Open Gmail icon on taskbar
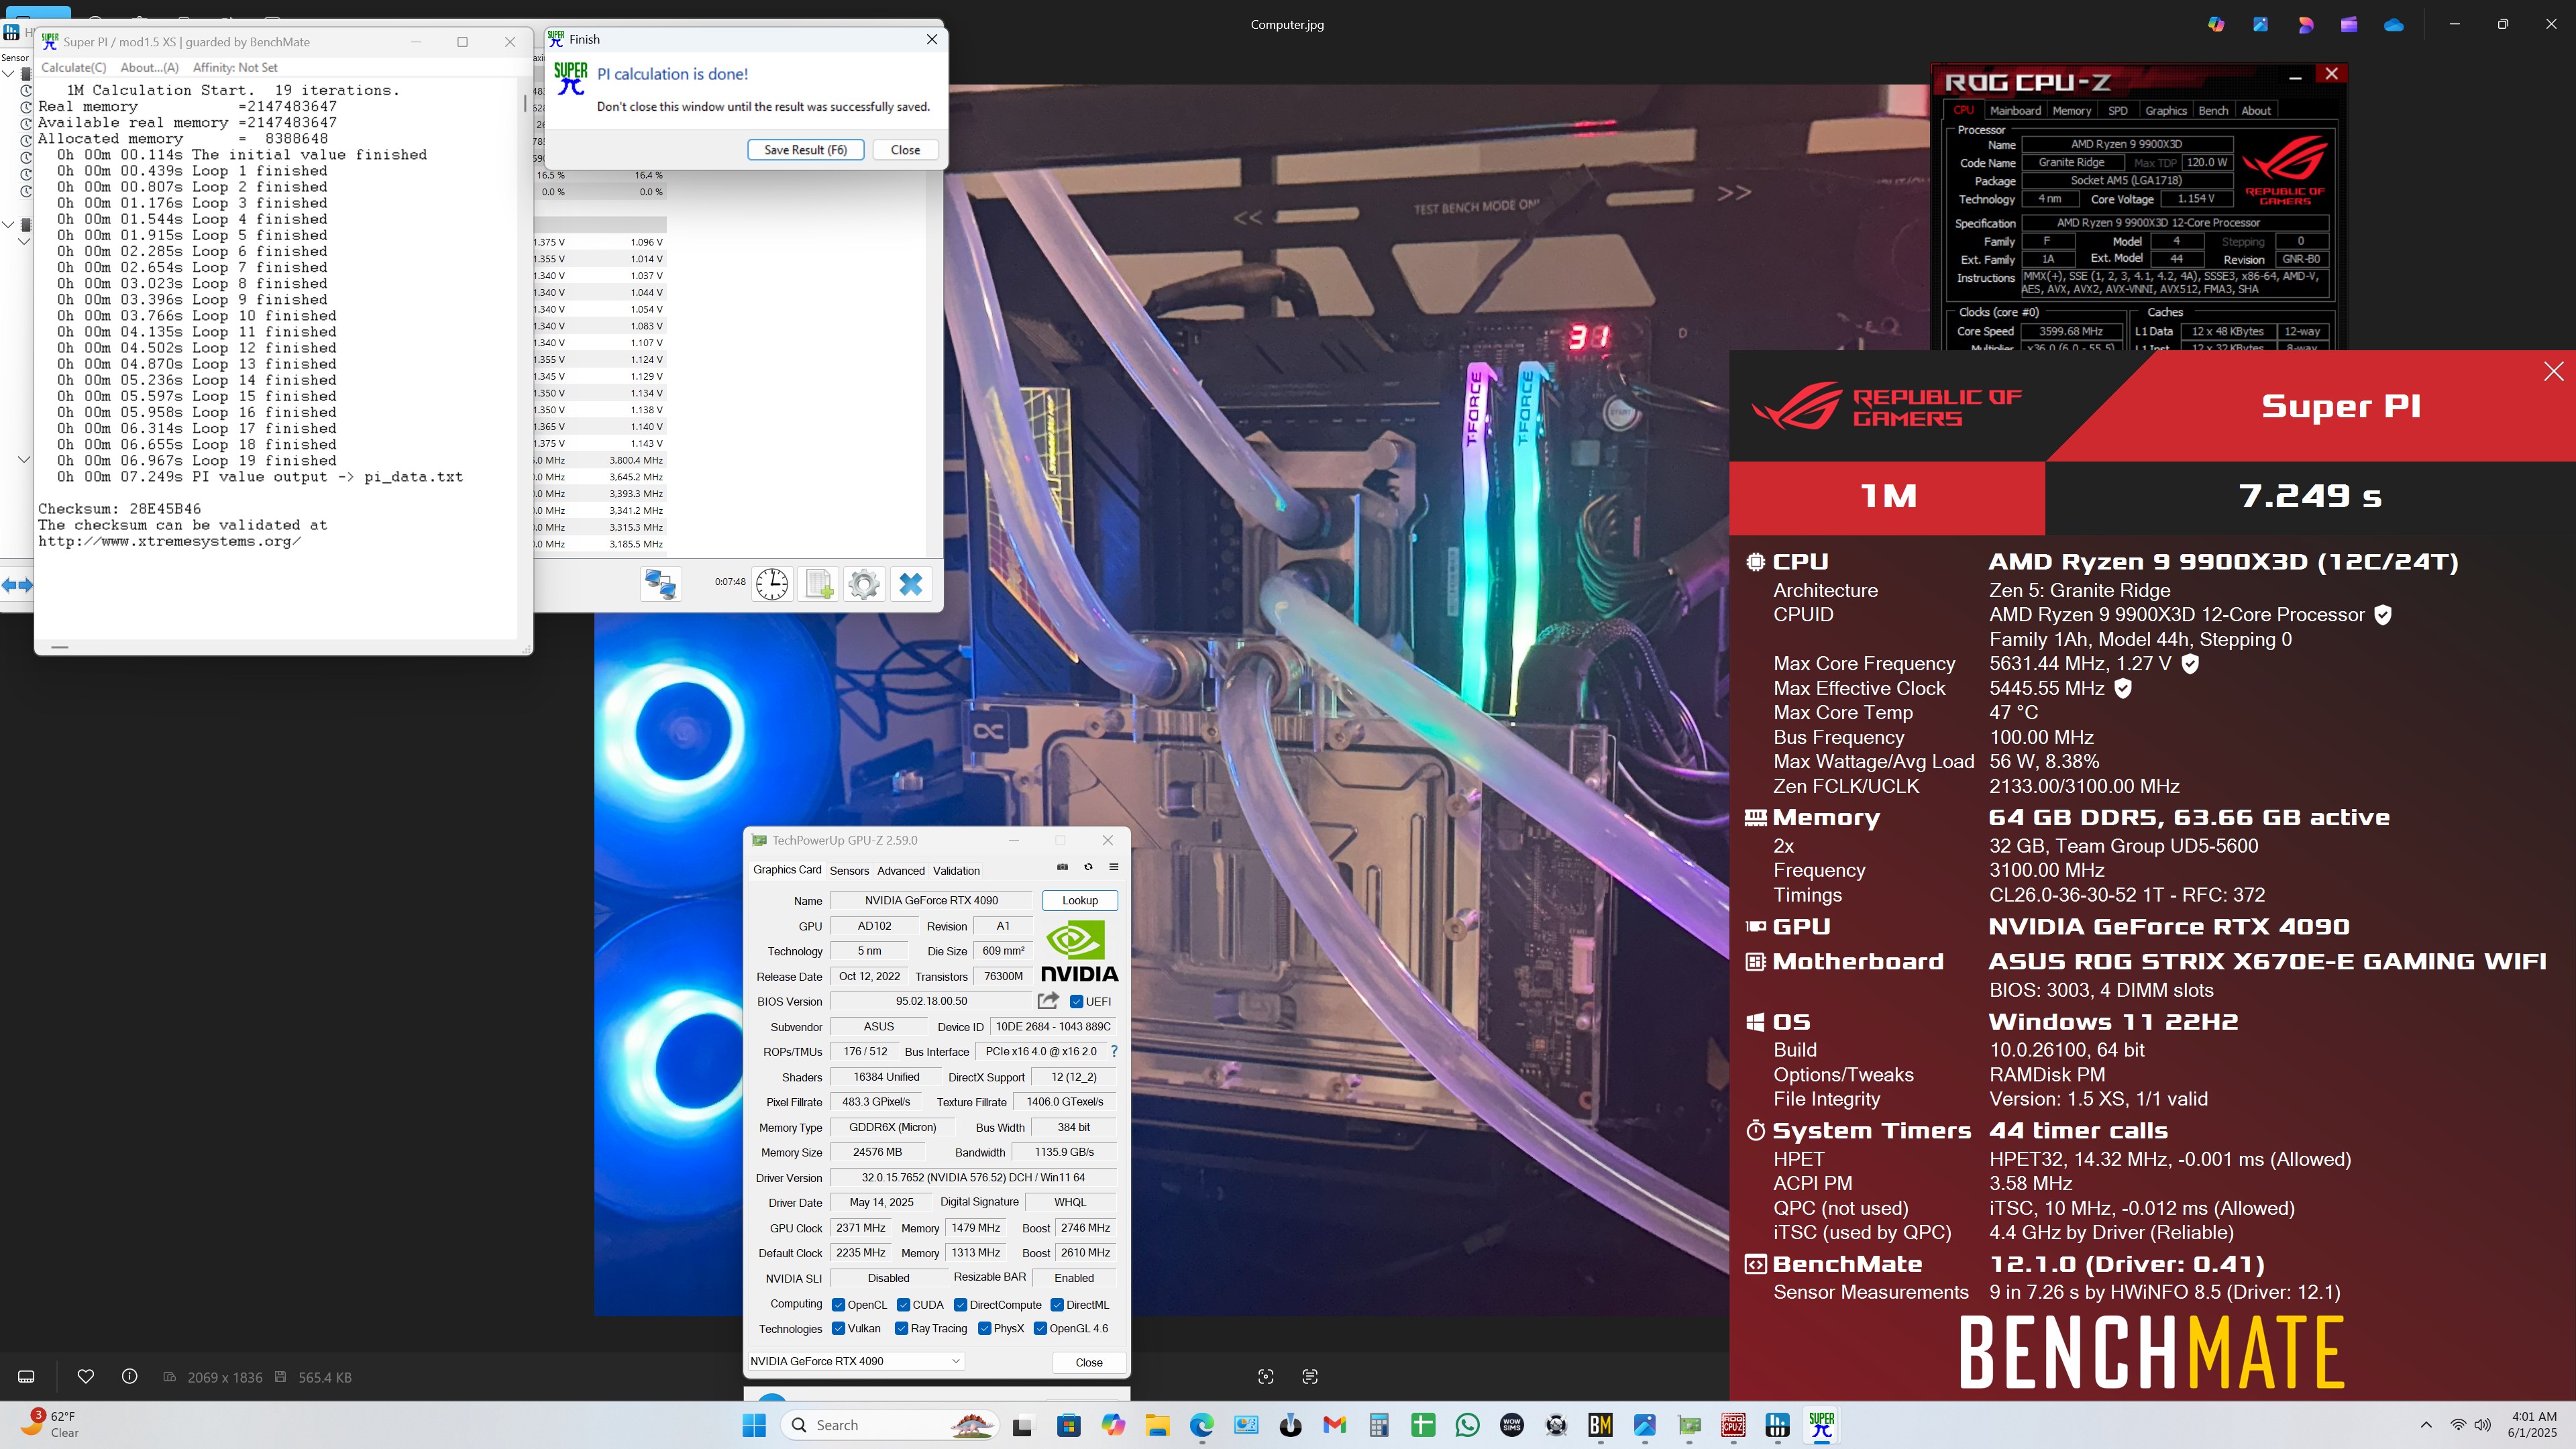This screenshot has width=2576, height=1449. click(1334, 1425)
